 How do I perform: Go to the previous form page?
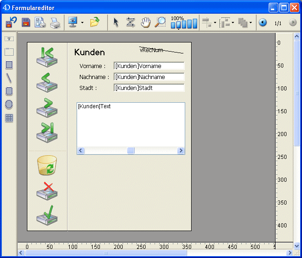(263, 22)
